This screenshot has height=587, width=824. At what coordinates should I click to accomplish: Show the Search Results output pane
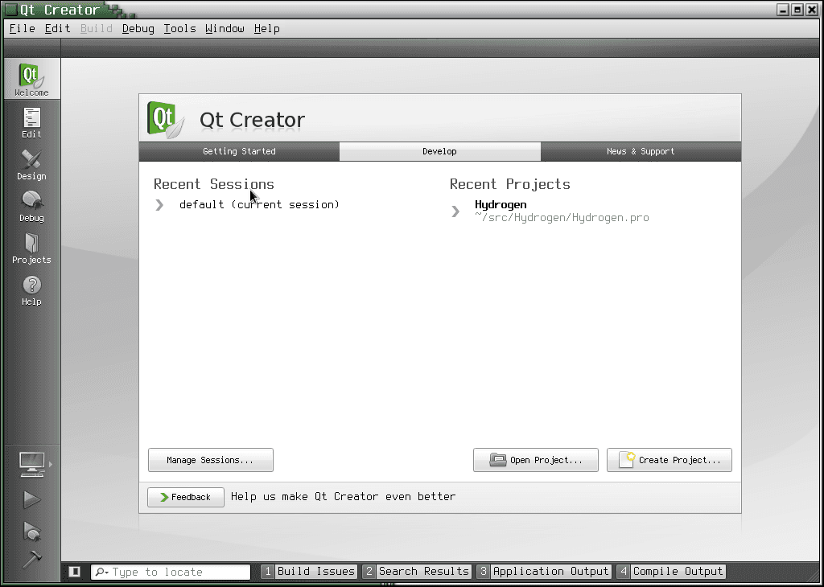click(x=418, y=571)
